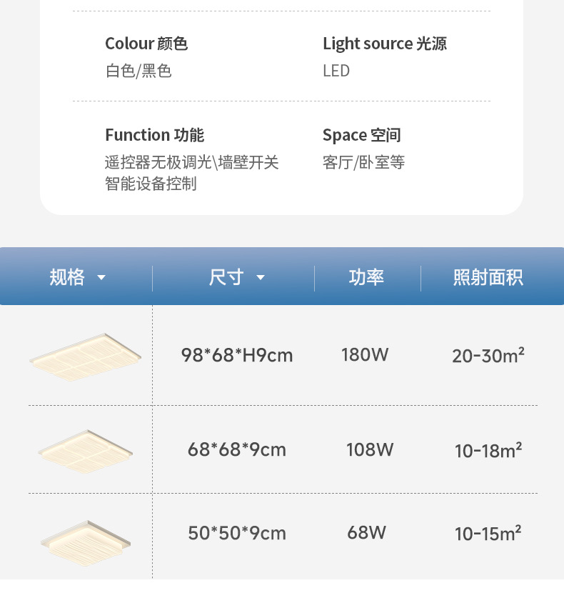Click the Light source 光源 label

click(385, 44)
